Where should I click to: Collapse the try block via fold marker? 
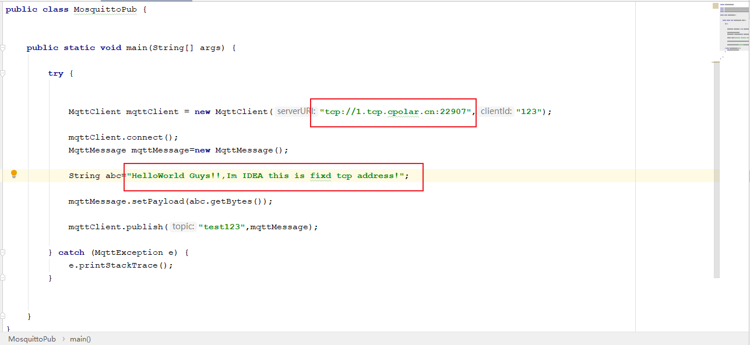pyautogui.click(x=3, y=73)
